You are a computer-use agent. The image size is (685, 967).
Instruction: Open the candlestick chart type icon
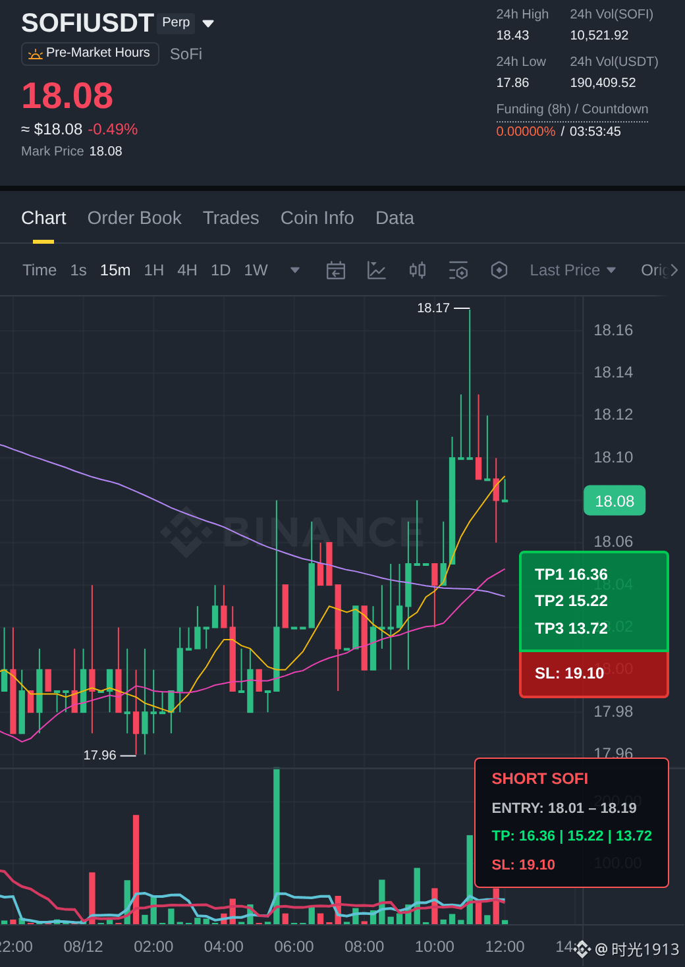(418, 270)
